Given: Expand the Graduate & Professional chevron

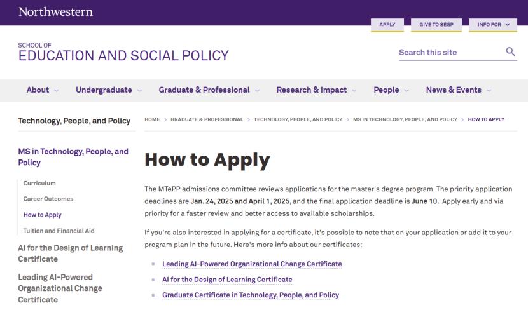Looking at the screenshot, I should click(x=257, y=90).
